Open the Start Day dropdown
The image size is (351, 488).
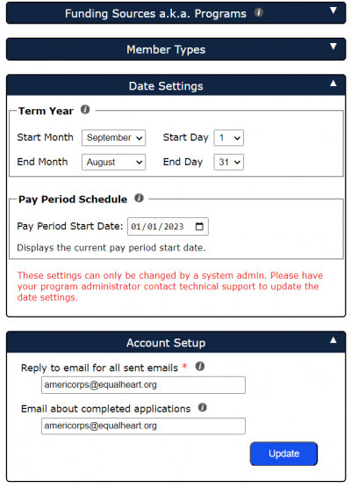[229, 137]
